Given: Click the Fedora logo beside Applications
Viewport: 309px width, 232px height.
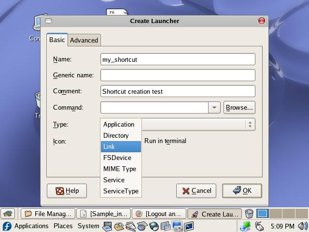Looking at the screenshot, I should coord(7,226).
